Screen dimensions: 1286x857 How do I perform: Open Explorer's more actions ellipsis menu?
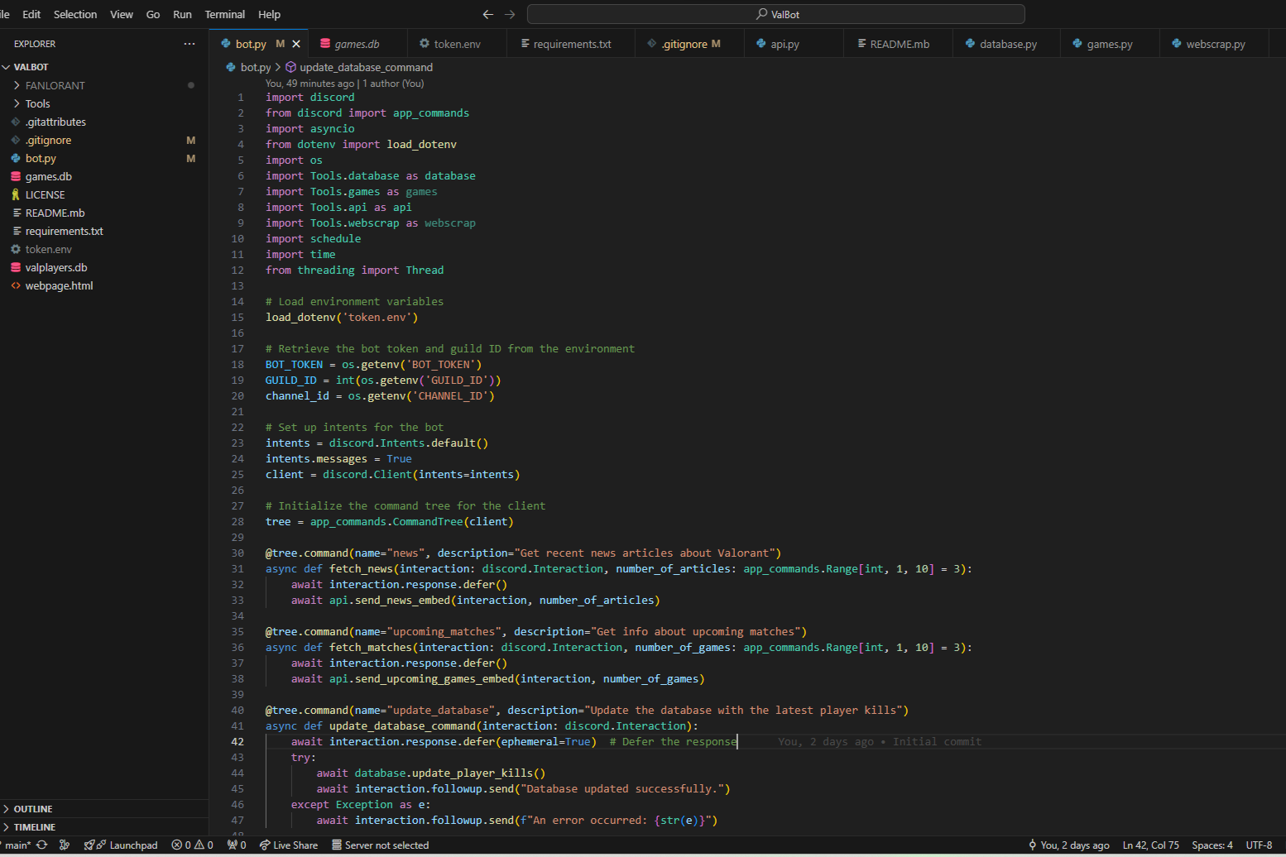pyautogui.click(x=190, y=44)
